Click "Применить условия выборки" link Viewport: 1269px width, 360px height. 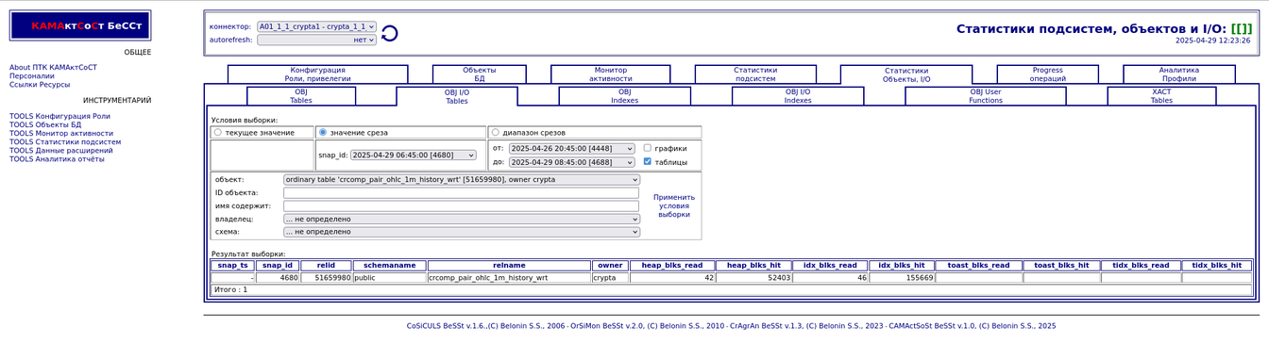pyautogui.click(x=674, y=206)
